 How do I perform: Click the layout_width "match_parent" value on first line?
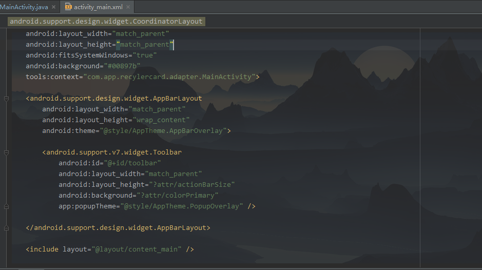click(x=141, y=34)
